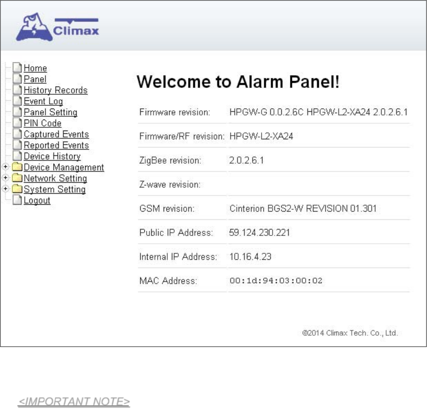Expand the Device Management tree node
The image size is (427, 415).
(x=5, y=167)
